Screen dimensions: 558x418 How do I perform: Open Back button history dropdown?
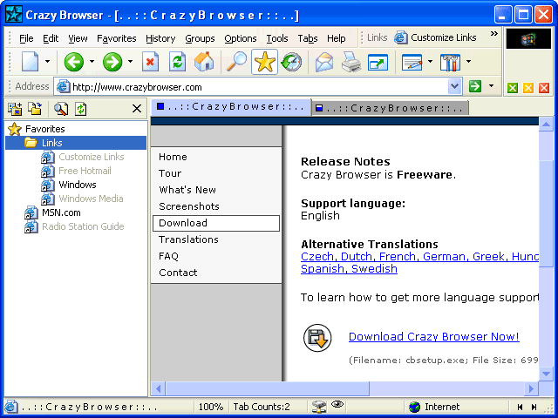point(92,62)
